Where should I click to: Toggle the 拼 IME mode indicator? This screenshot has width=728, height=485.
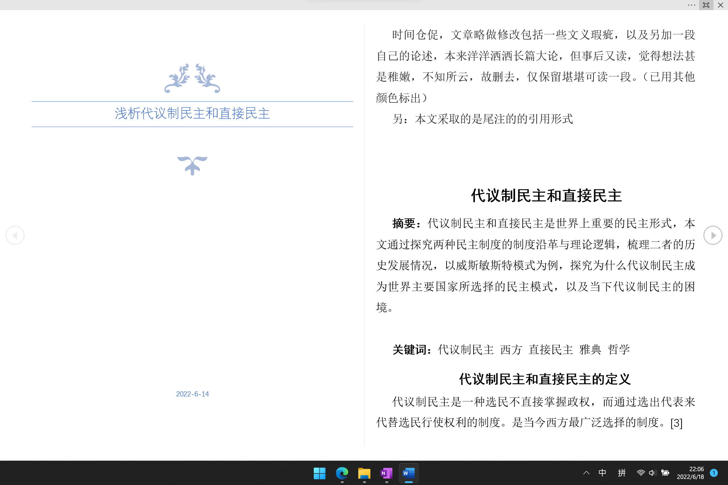pos(622,473)
